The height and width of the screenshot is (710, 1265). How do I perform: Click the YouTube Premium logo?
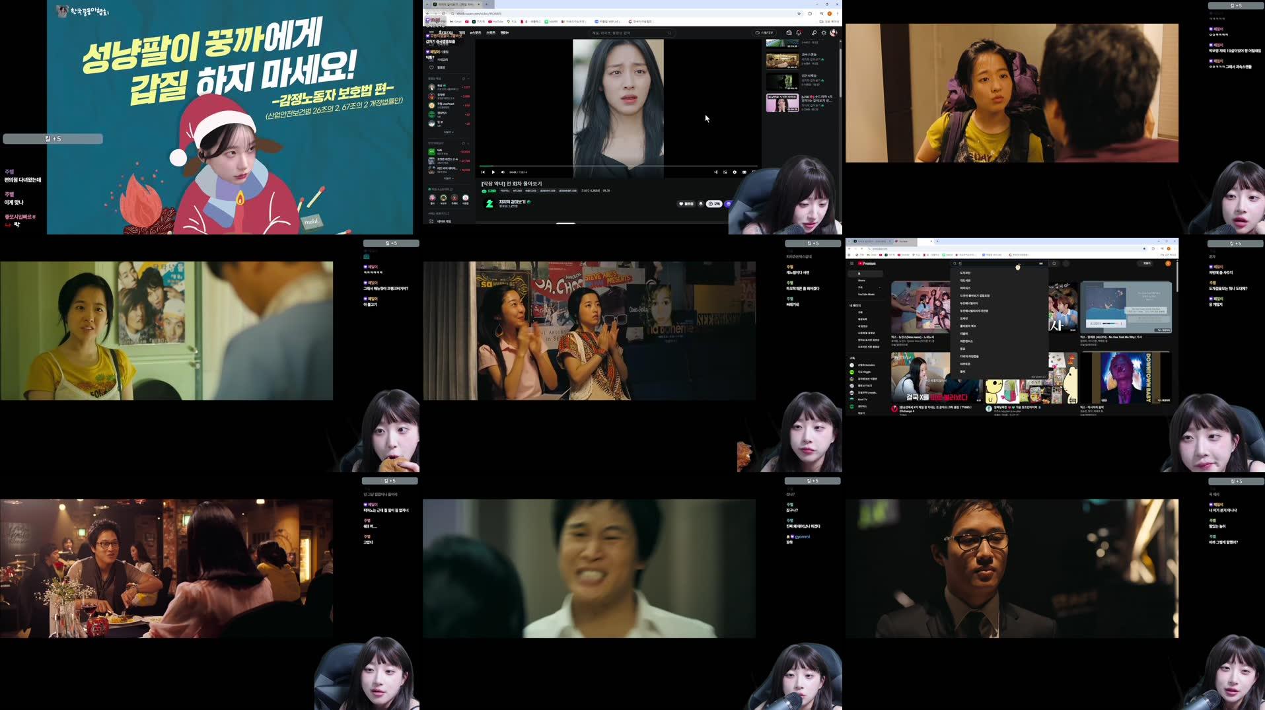867,264
